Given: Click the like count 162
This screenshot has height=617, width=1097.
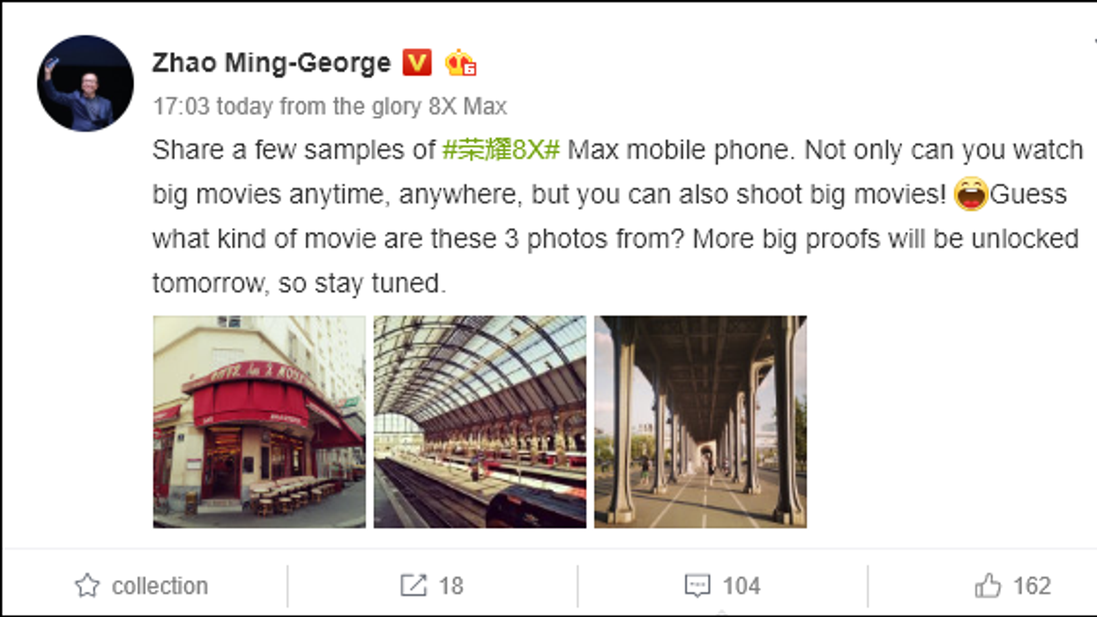Looking at the screenshot, I should click(x=1032, y=586).
